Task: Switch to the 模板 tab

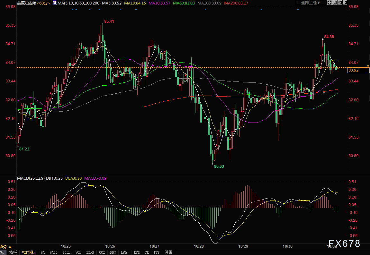Action: tap(13, 252)
